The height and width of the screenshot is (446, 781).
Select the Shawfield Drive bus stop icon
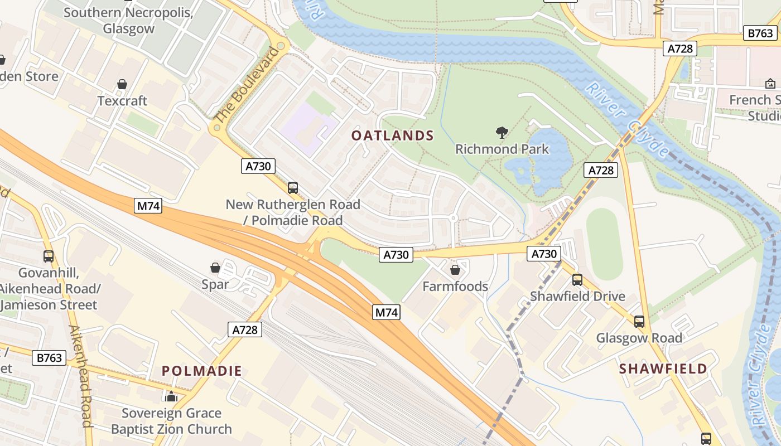(577, 280)
